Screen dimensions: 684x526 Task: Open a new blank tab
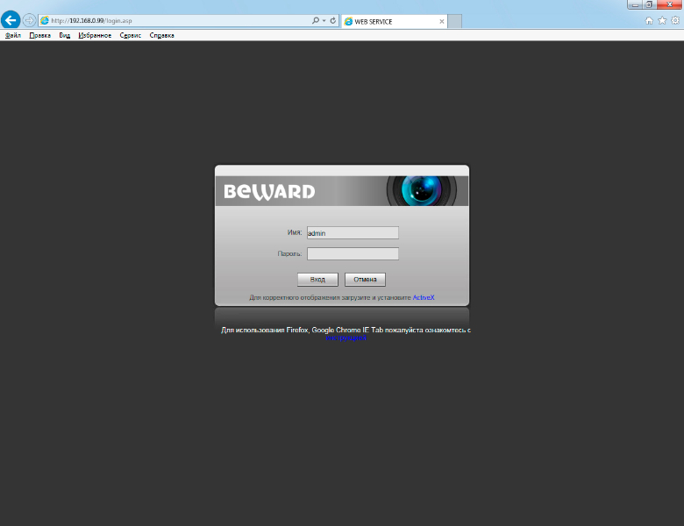pyautogui.click(x=454, y=21)
